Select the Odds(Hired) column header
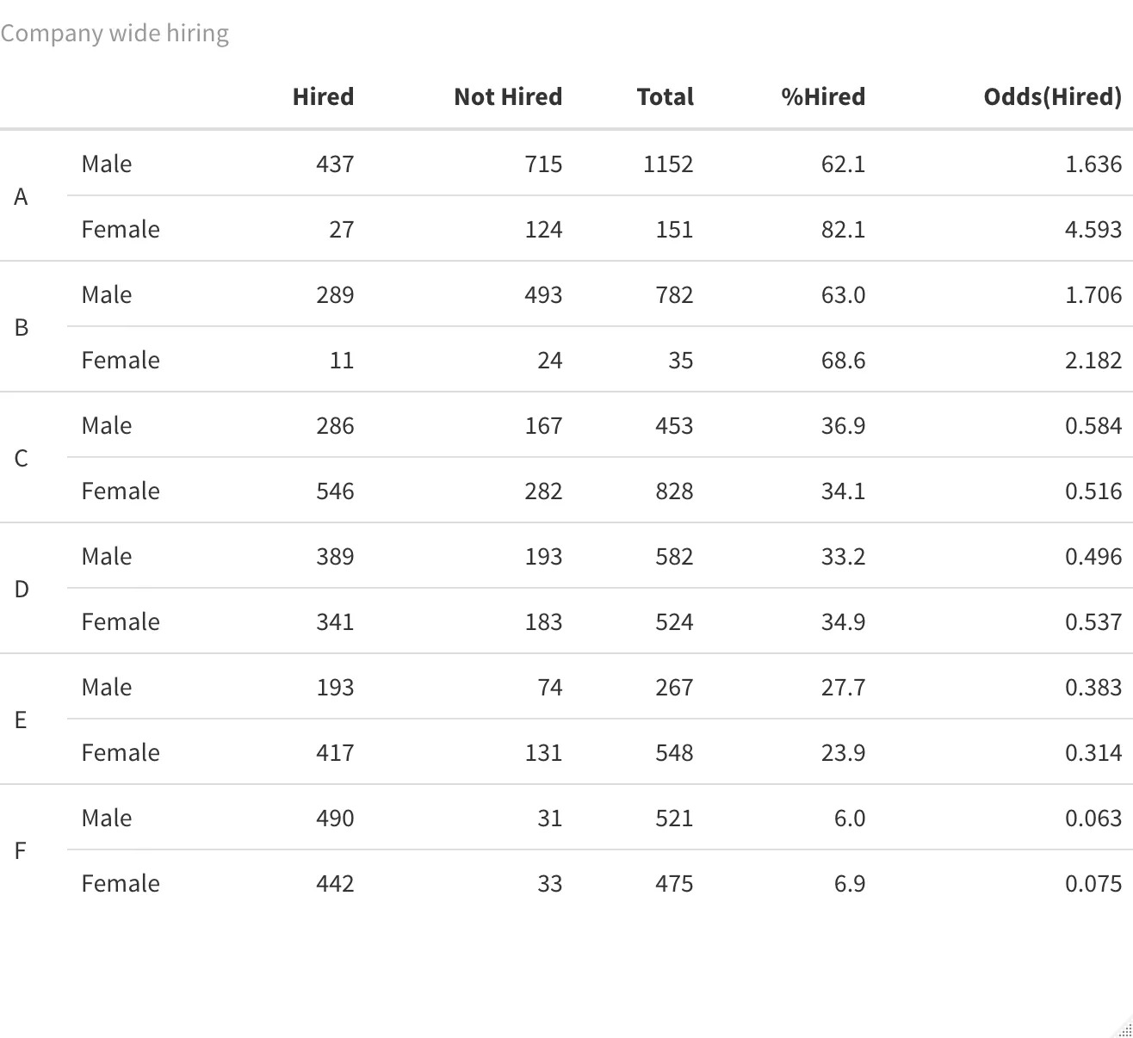Image resolution: width=1133 pixels, height=1038 pixels. coord(1052,96)
